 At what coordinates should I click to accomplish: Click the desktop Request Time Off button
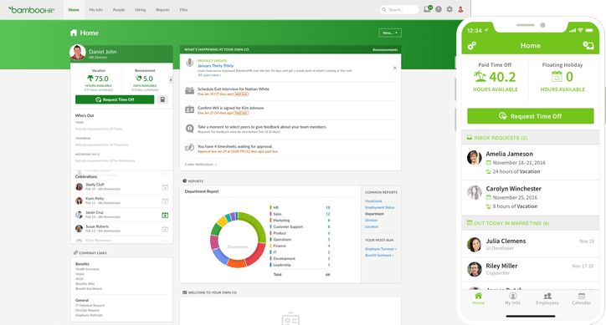[115, 99]
